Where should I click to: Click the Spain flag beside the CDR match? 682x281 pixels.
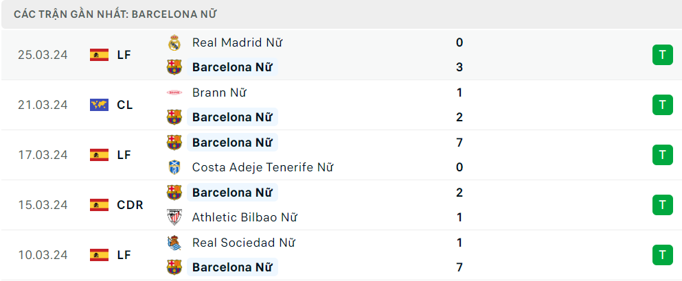pos(99,205)
